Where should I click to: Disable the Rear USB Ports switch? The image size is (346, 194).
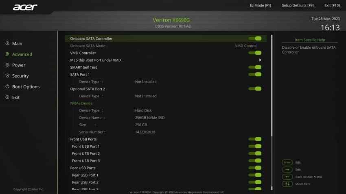[255, 168]
